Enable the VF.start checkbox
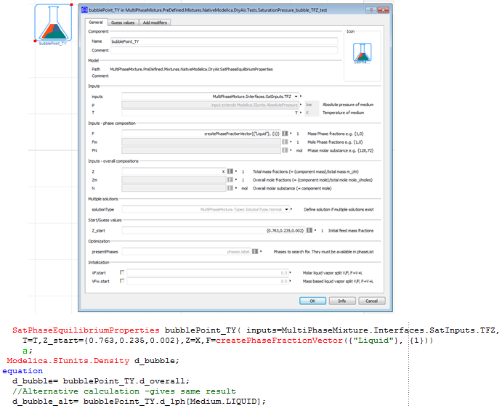The image size is (502, 411). pyautogui.click(x=122, y=272)
